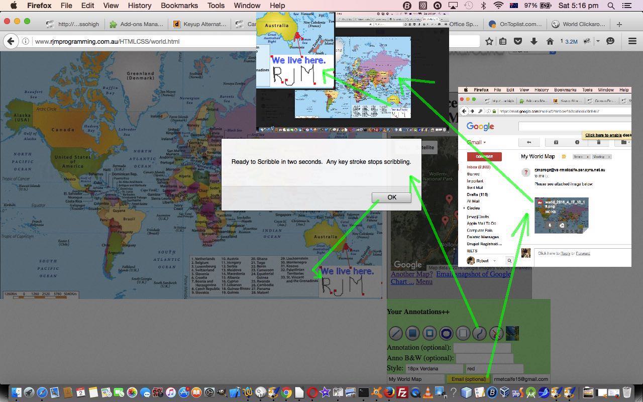Image resolution: width=643 pixels, height=402 pixels.
Task: Bookmark this page with the star icon
Action: (x=489, y=41)
